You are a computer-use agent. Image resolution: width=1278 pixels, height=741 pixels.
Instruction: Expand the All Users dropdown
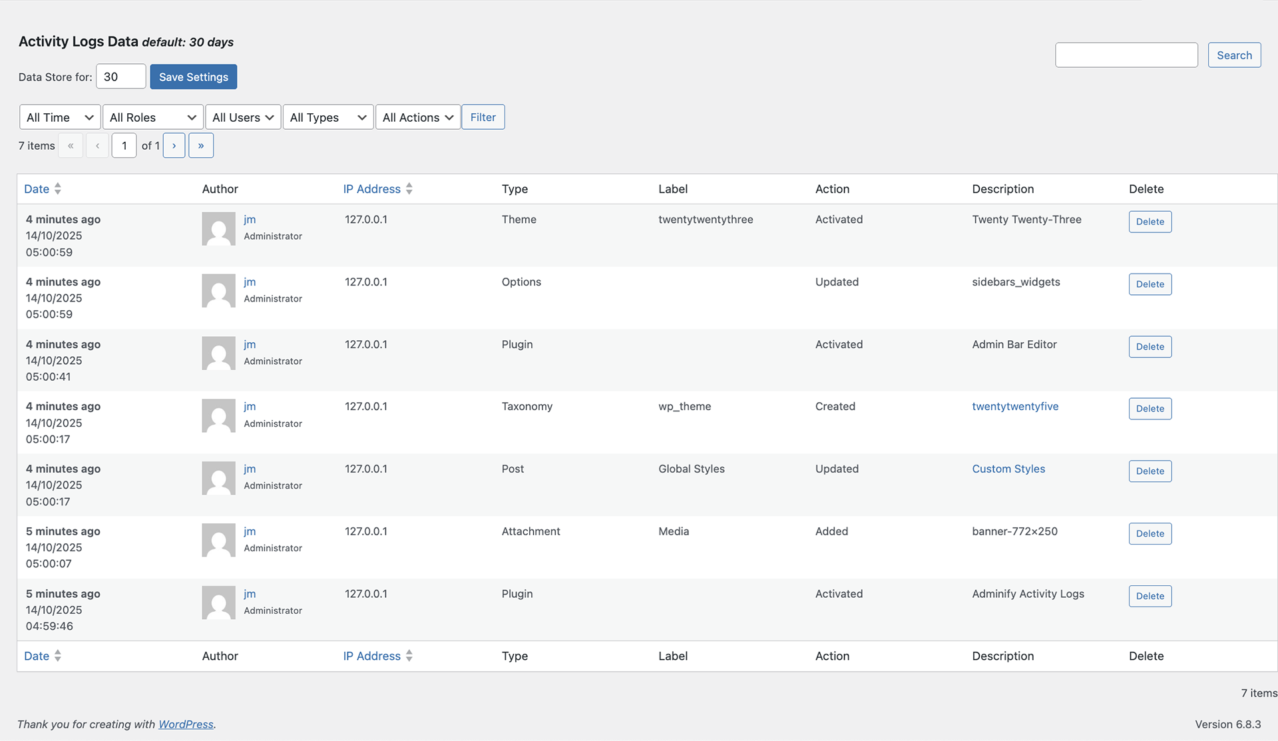click(x=242, y=117)
